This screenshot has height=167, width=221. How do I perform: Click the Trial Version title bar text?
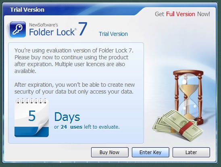click(x=27, y=10)
